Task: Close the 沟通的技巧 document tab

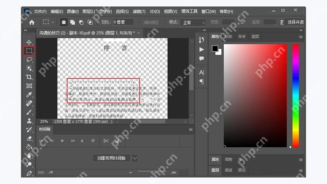Action: (x=139, y=33)
